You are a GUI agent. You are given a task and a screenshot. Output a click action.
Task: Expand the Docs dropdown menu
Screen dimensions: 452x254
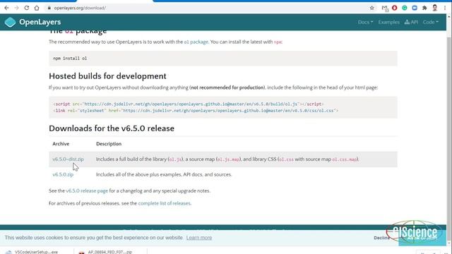365,22
